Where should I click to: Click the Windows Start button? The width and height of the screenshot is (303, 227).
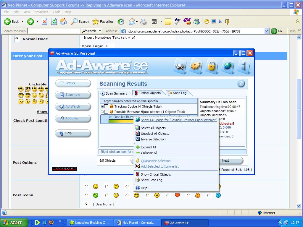tap(14, 223)
